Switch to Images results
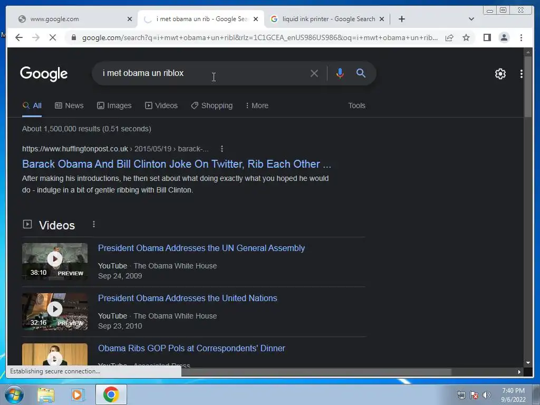Screen dimensions: 540x405 click(x=114, y=105)
